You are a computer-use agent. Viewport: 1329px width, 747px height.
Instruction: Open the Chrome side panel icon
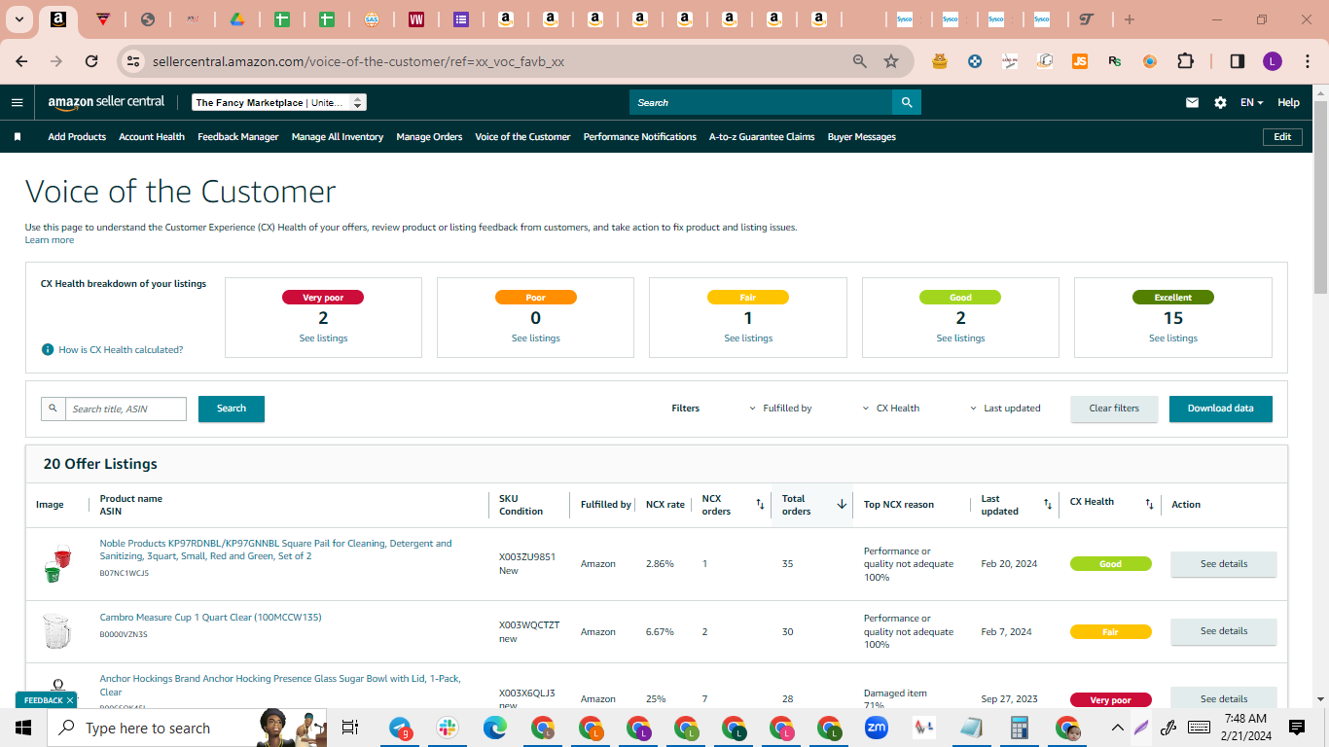coord(1238,61)
